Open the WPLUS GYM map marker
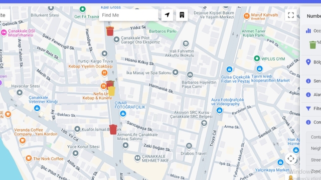 (x=257, y=58)
